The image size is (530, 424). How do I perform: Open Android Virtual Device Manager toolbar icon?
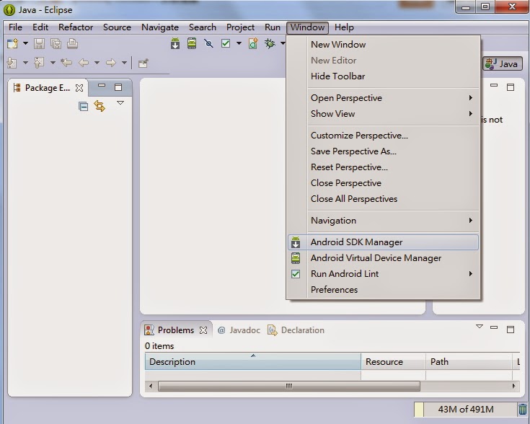pyautogui.click(x=192, y=43)
